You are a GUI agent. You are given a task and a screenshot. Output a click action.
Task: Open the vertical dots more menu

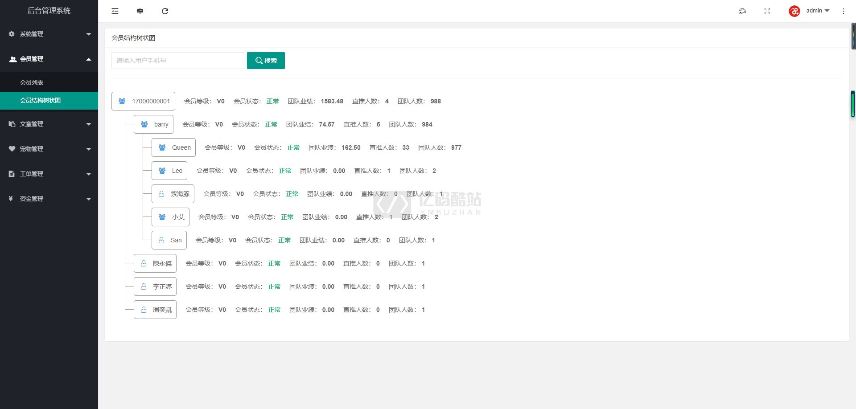pyautogui.click(x=844, y=11)
